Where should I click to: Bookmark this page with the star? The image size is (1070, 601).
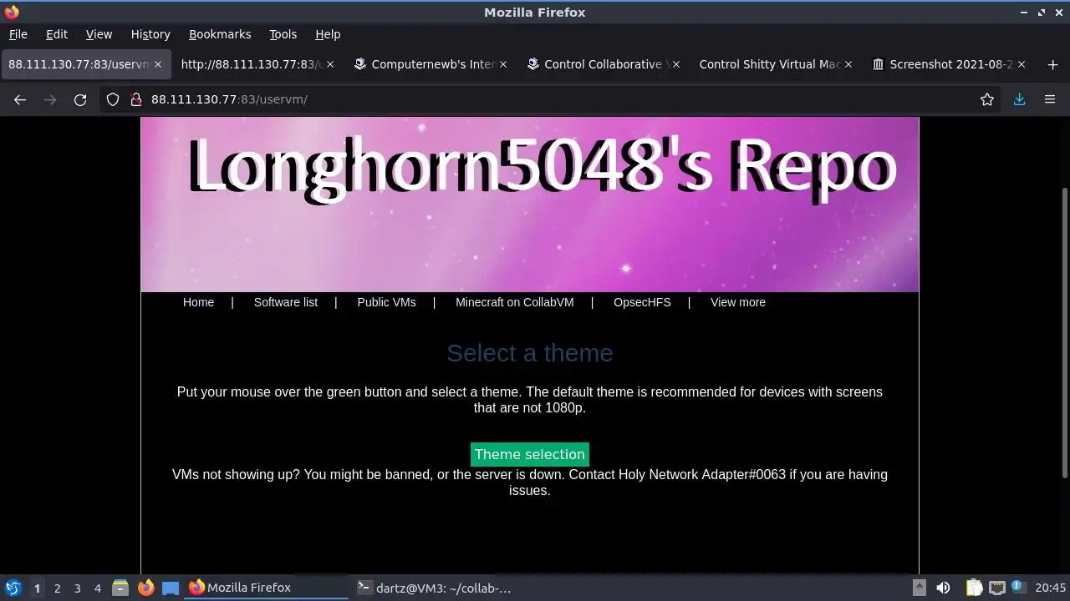[x=987, y=99]
